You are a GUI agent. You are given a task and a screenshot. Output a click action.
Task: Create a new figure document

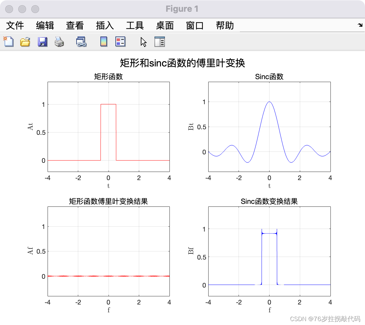coord(8,42)
